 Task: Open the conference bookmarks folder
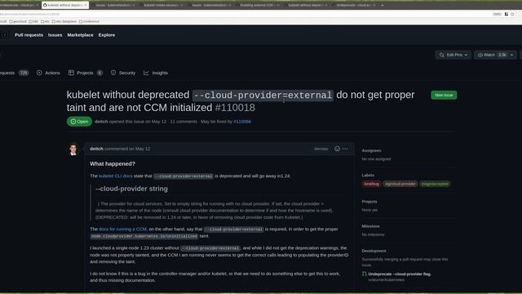[89, 21]
